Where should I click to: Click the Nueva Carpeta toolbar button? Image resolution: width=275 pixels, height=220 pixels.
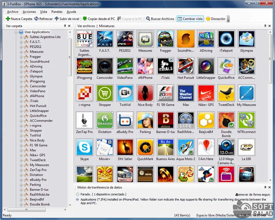click(x=19, y=19)
